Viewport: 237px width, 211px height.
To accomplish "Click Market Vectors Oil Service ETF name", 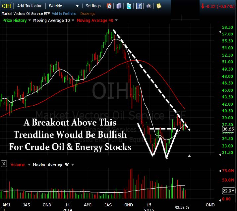I will (x=26, y=14).
